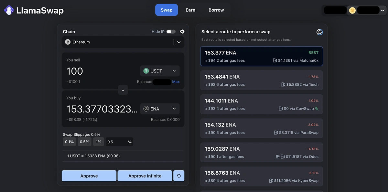Image resolution: width=388 pixels, height=192 pixels.
Task: Switch to the Borrow tab
Action: click(216, 10)
